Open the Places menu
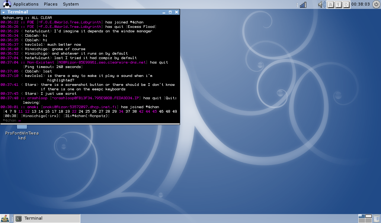The width and height of the screenshot is (381, 223). coord(51,4)
